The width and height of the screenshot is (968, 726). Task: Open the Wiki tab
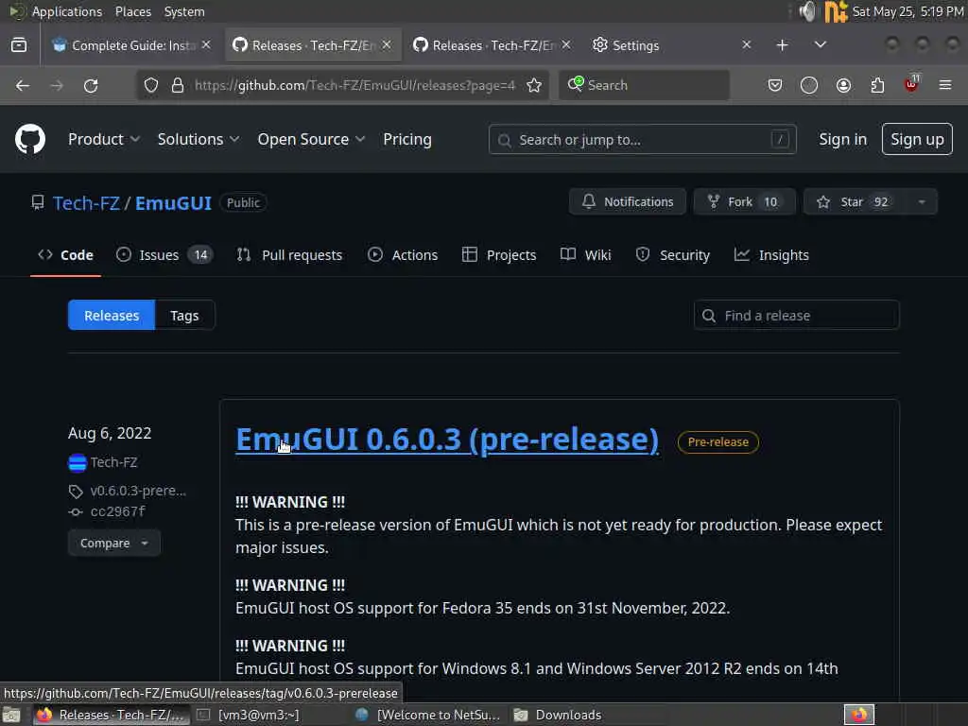(x=586, y=255)
